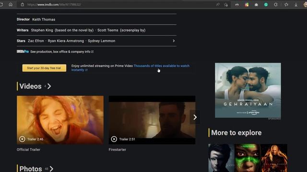Screen dimensions: 307x172
Task: Open the Read Aloud icon in address bar
Action: point(218,4)
